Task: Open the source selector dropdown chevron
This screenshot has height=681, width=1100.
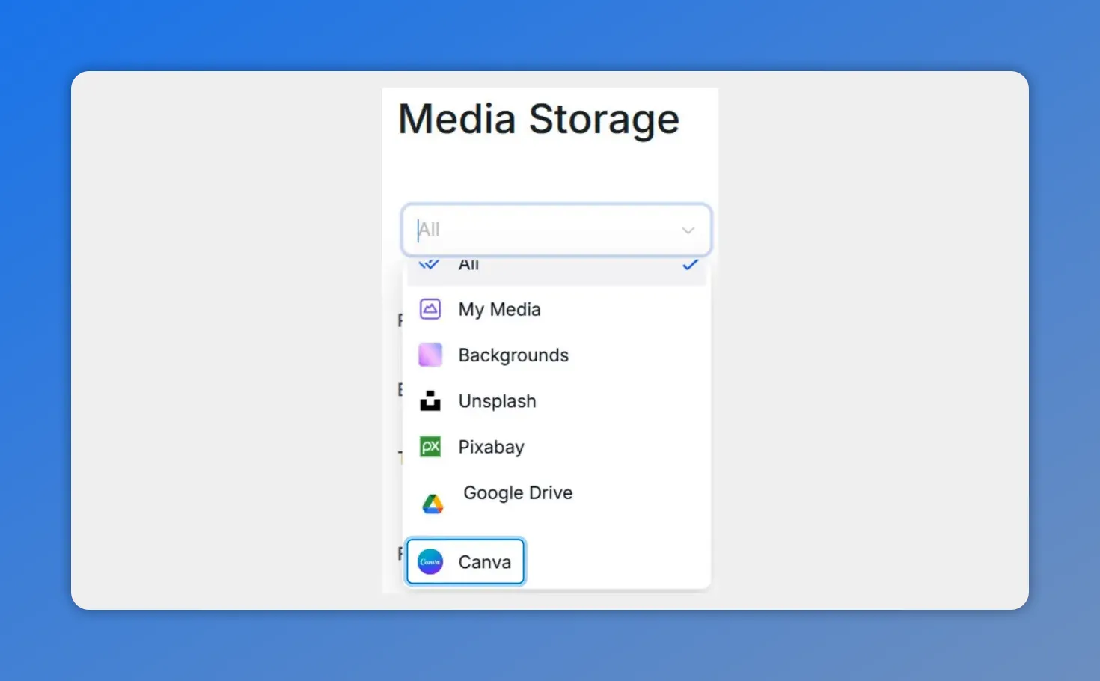Action: tap(688, 230)
